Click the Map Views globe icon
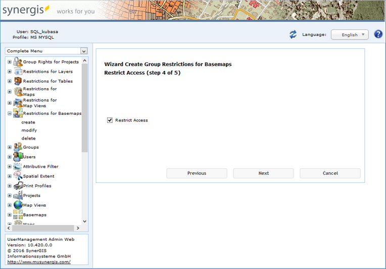This screenshot has width=386, height=269. point(18,205)
